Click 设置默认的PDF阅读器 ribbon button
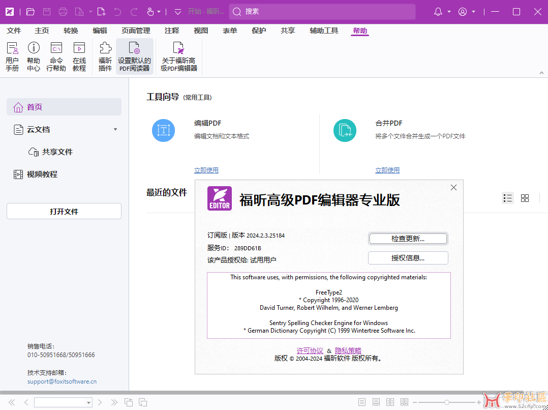Image resolution: width=548 pixels, height=410 pixels. 135,56
